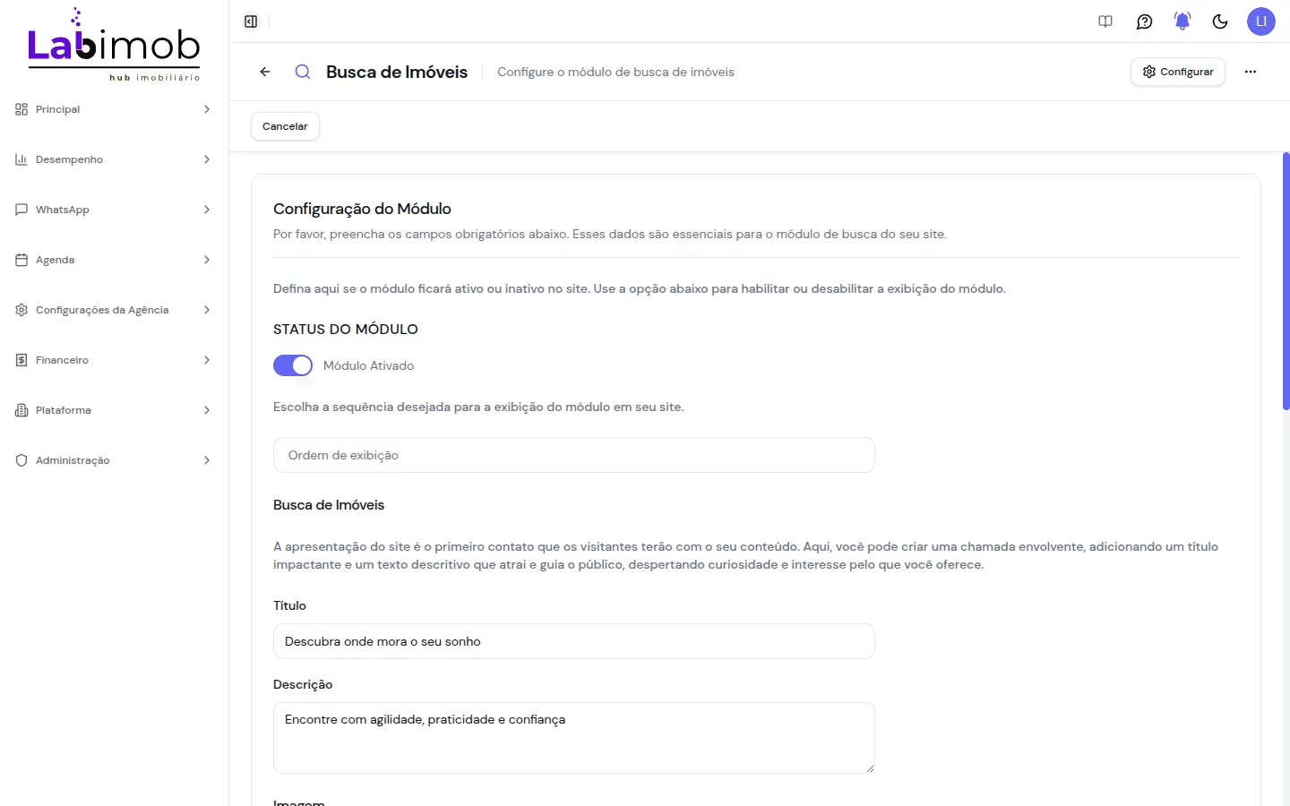Screen dimensions: 1290x806
Task: Click the page vertical scrollbar
Action: coord(1286,281)
